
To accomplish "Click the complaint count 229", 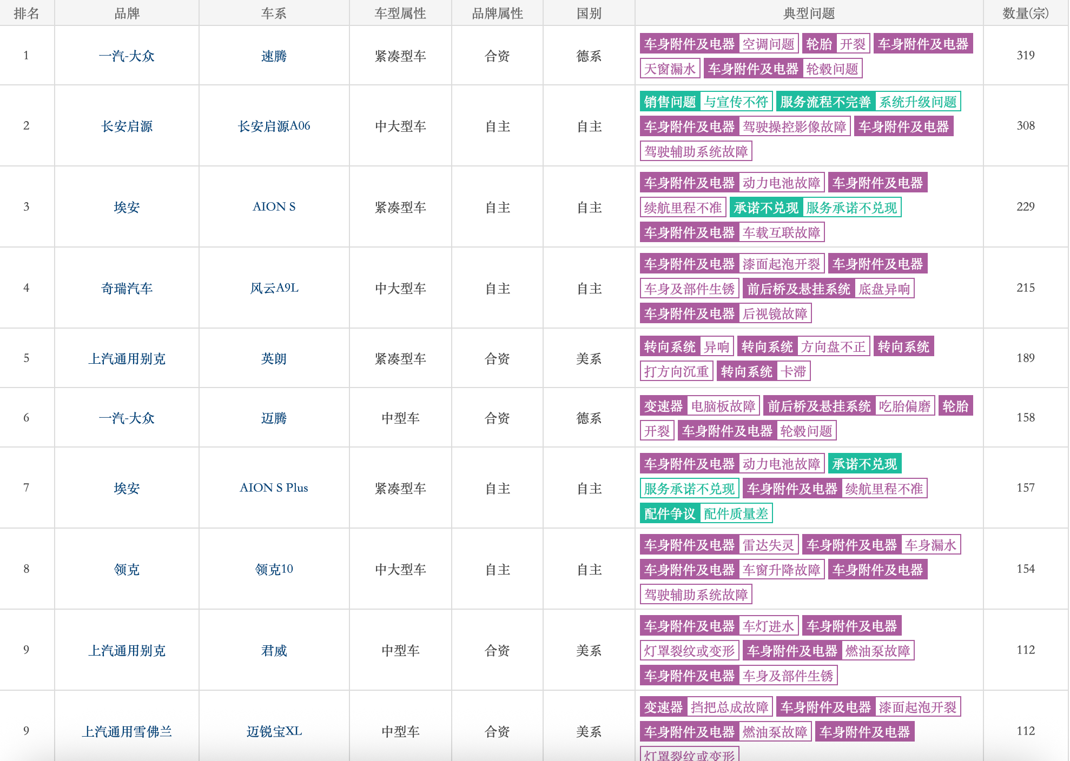I will [x=1026, y=206].
